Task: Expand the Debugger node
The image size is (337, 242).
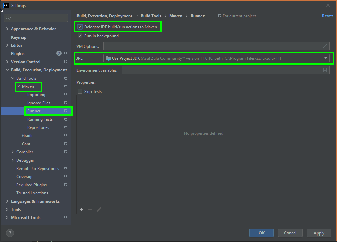Action: [13, 160]
